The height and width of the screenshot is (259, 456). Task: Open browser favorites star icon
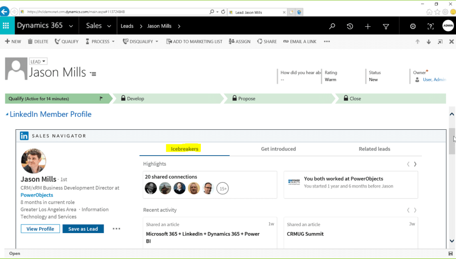[437, 12]
